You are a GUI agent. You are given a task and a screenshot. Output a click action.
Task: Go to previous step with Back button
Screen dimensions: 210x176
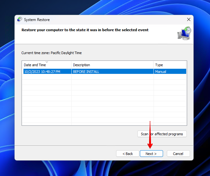click(127, 154)
